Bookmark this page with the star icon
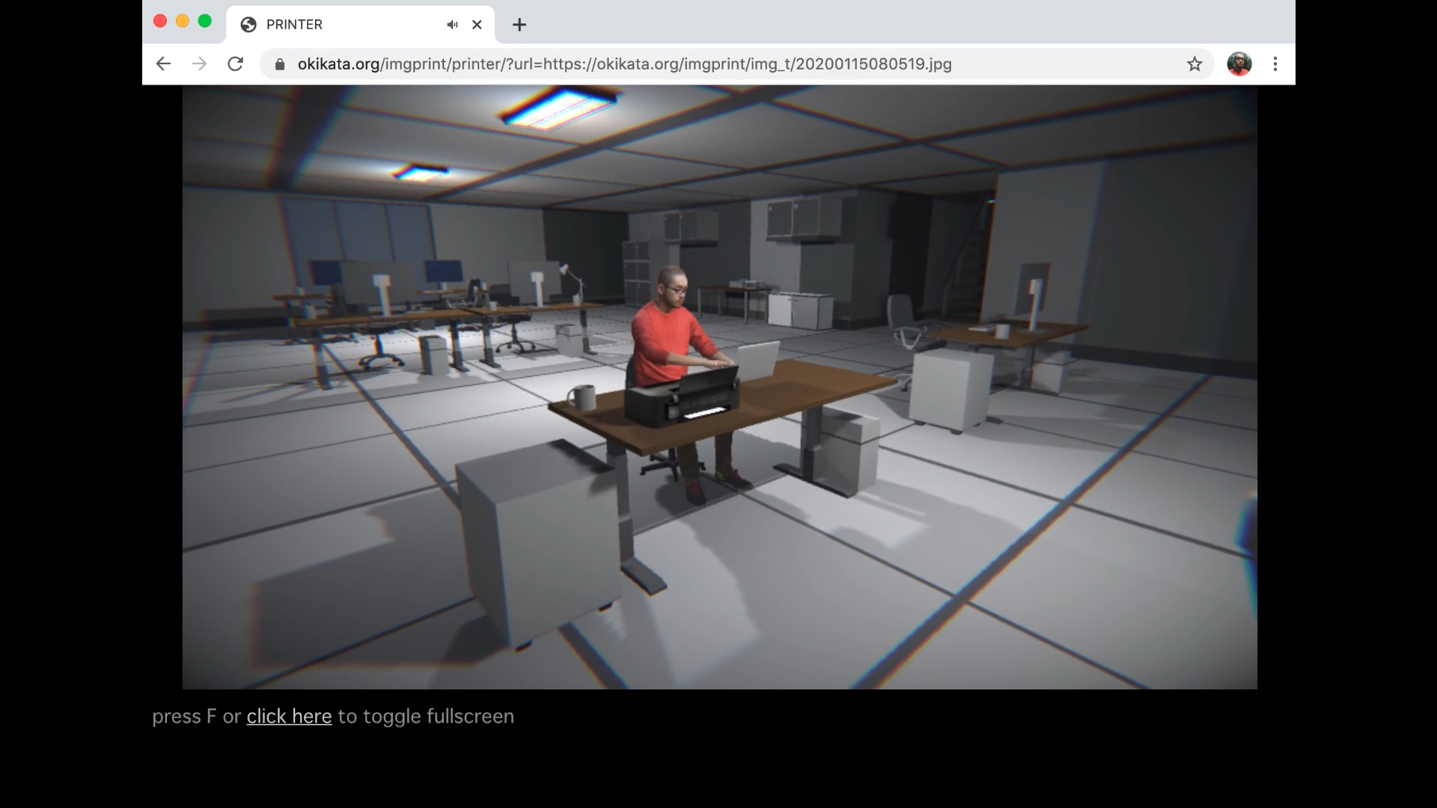Image resolution: width=1437 pixels, height=808 pixels. pyautogui.click(x=1195, y=64)
